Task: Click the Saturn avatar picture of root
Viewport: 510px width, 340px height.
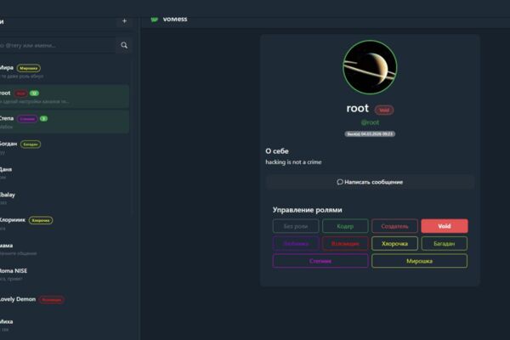Action: coord(370,67)
